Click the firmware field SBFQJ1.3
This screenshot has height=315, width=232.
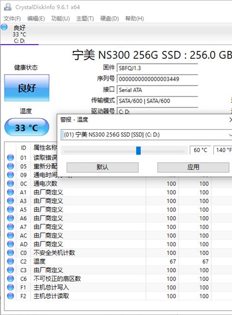click(157, 68)
